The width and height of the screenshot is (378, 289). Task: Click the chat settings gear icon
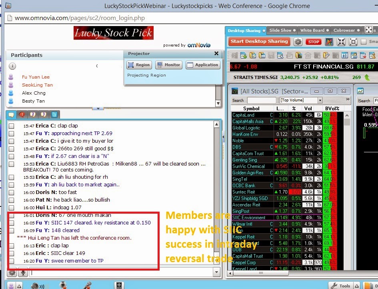(12, 273)
